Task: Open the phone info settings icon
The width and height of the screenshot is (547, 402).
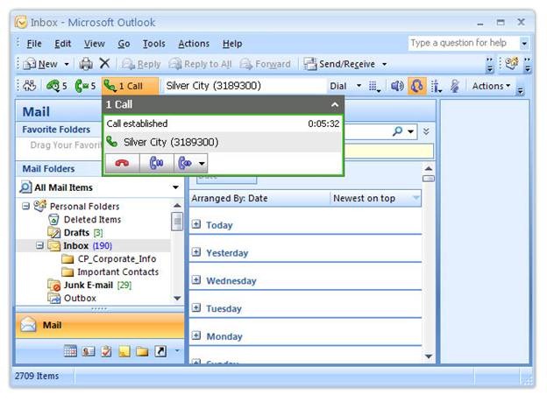Action: click(436, 86)
